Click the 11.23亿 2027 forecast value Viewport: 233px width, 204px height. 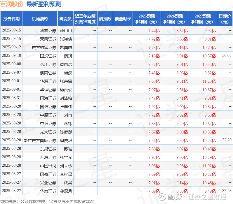click(x=209, y=81)
